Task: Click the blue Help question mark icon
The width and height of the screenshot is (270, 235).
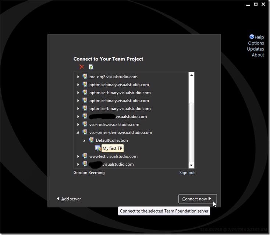Action: 252,37
